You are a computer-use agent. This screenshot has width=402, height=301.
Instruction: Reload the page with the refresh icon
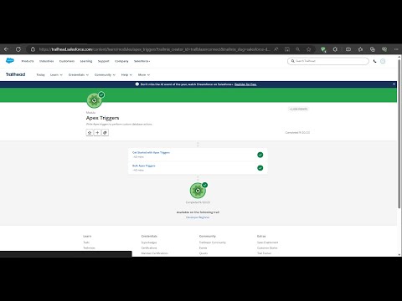(x=18, y=49)
